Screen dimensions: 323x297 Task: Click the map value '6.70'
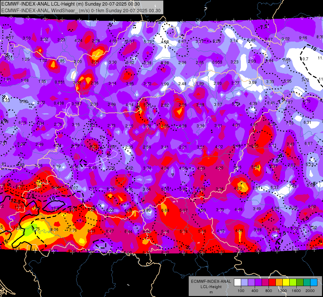coord(306,101)
